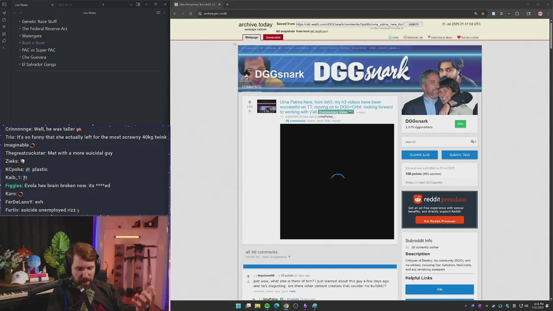Open the post's video thumbnail
553x311 pixels.
click(x=267, y=106)
